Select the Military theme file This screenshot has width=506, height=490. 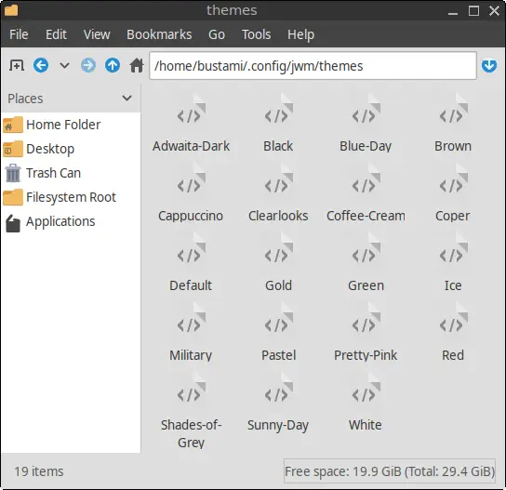(x=191, y=333)
